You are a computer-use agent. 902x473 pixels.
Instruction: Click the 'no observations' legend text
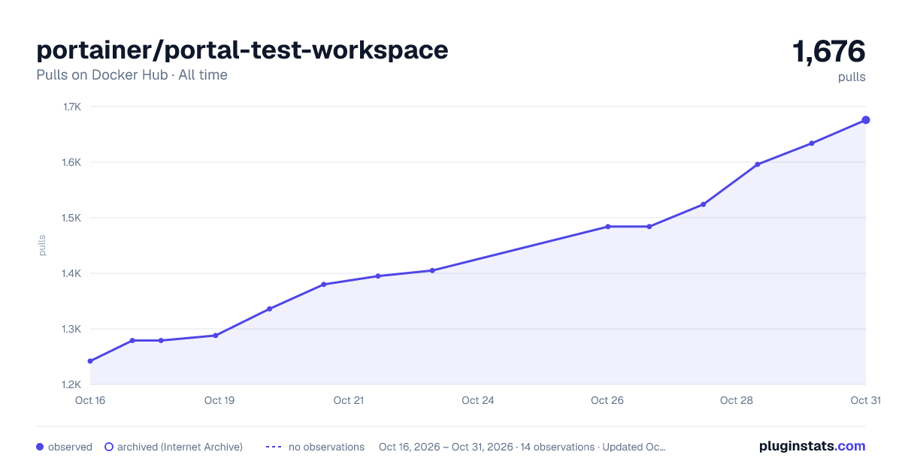[x=326, y=447]
